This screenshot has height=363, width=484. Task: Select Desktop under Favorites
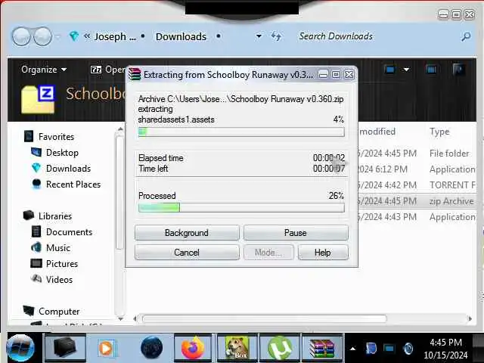[62, 153]
